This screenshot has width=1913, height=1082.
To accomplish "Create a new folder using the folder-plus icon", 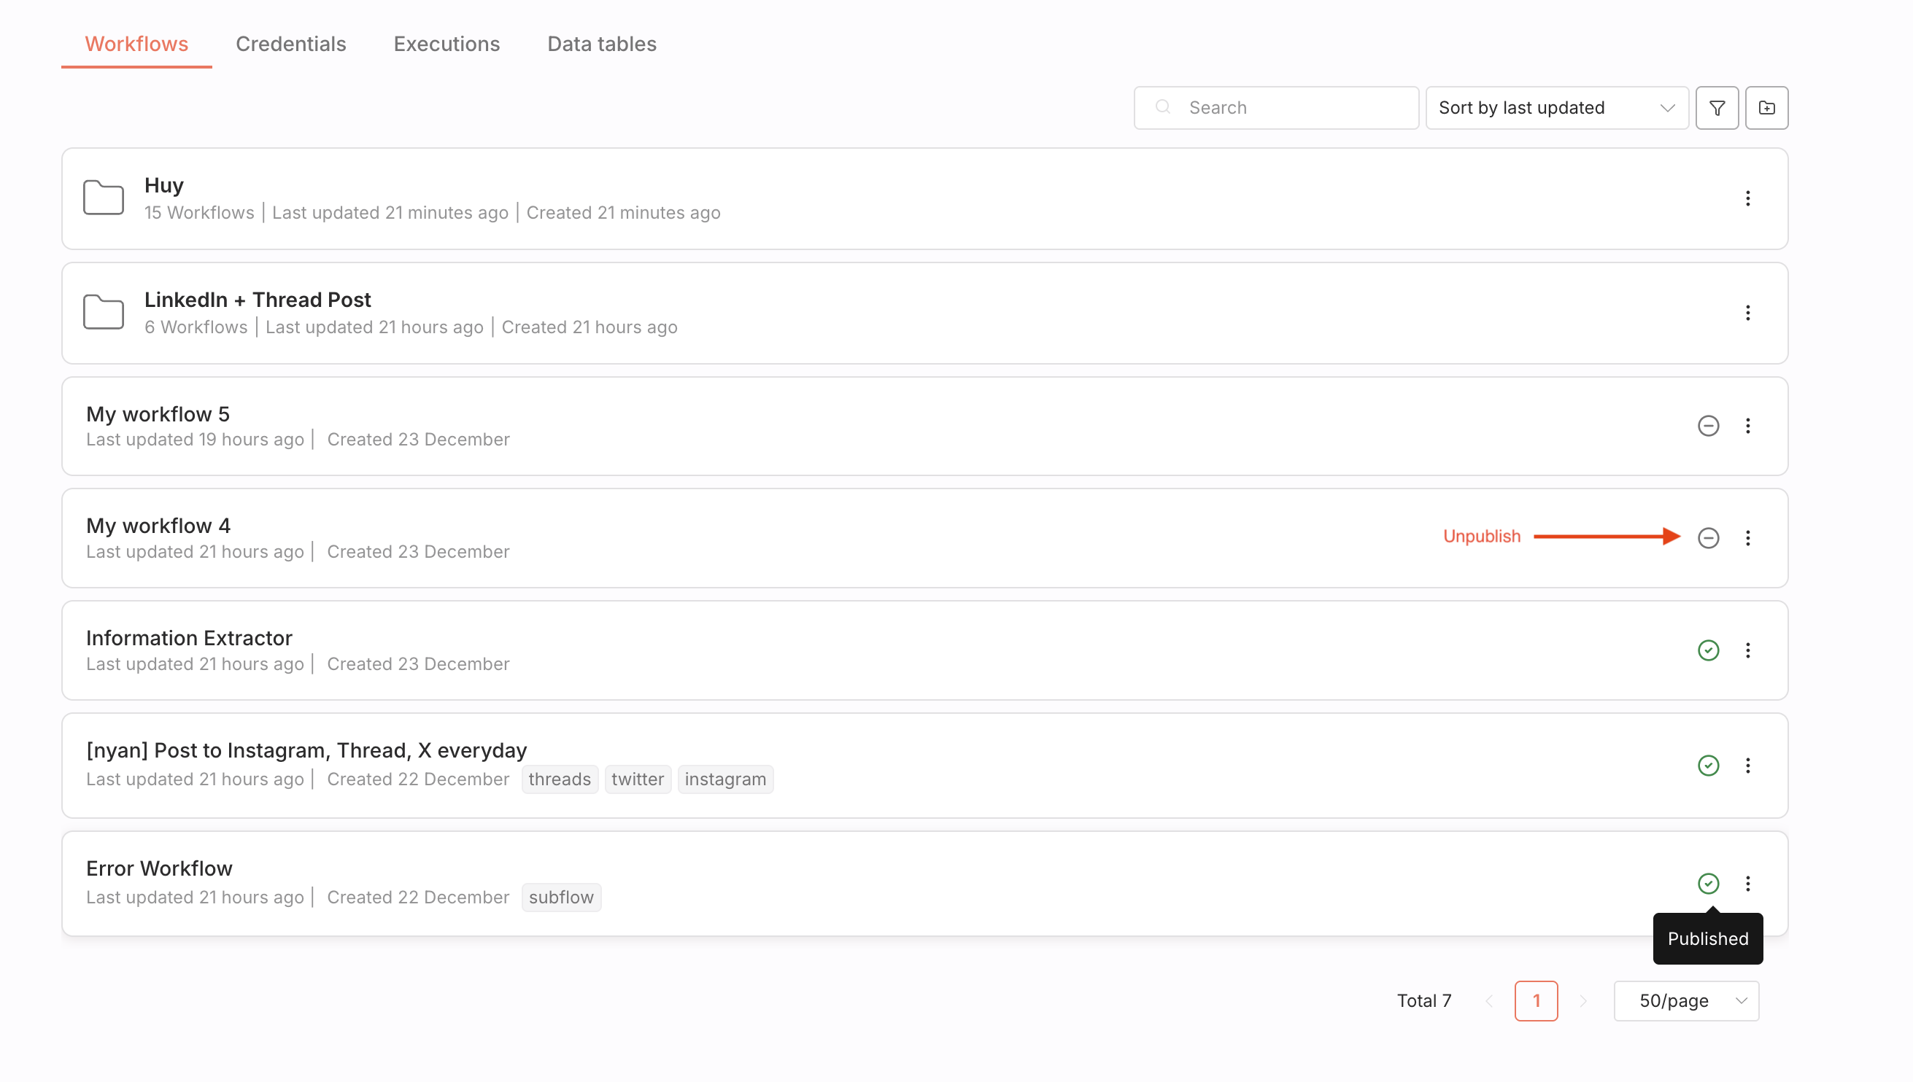I will click(1767, 108).
